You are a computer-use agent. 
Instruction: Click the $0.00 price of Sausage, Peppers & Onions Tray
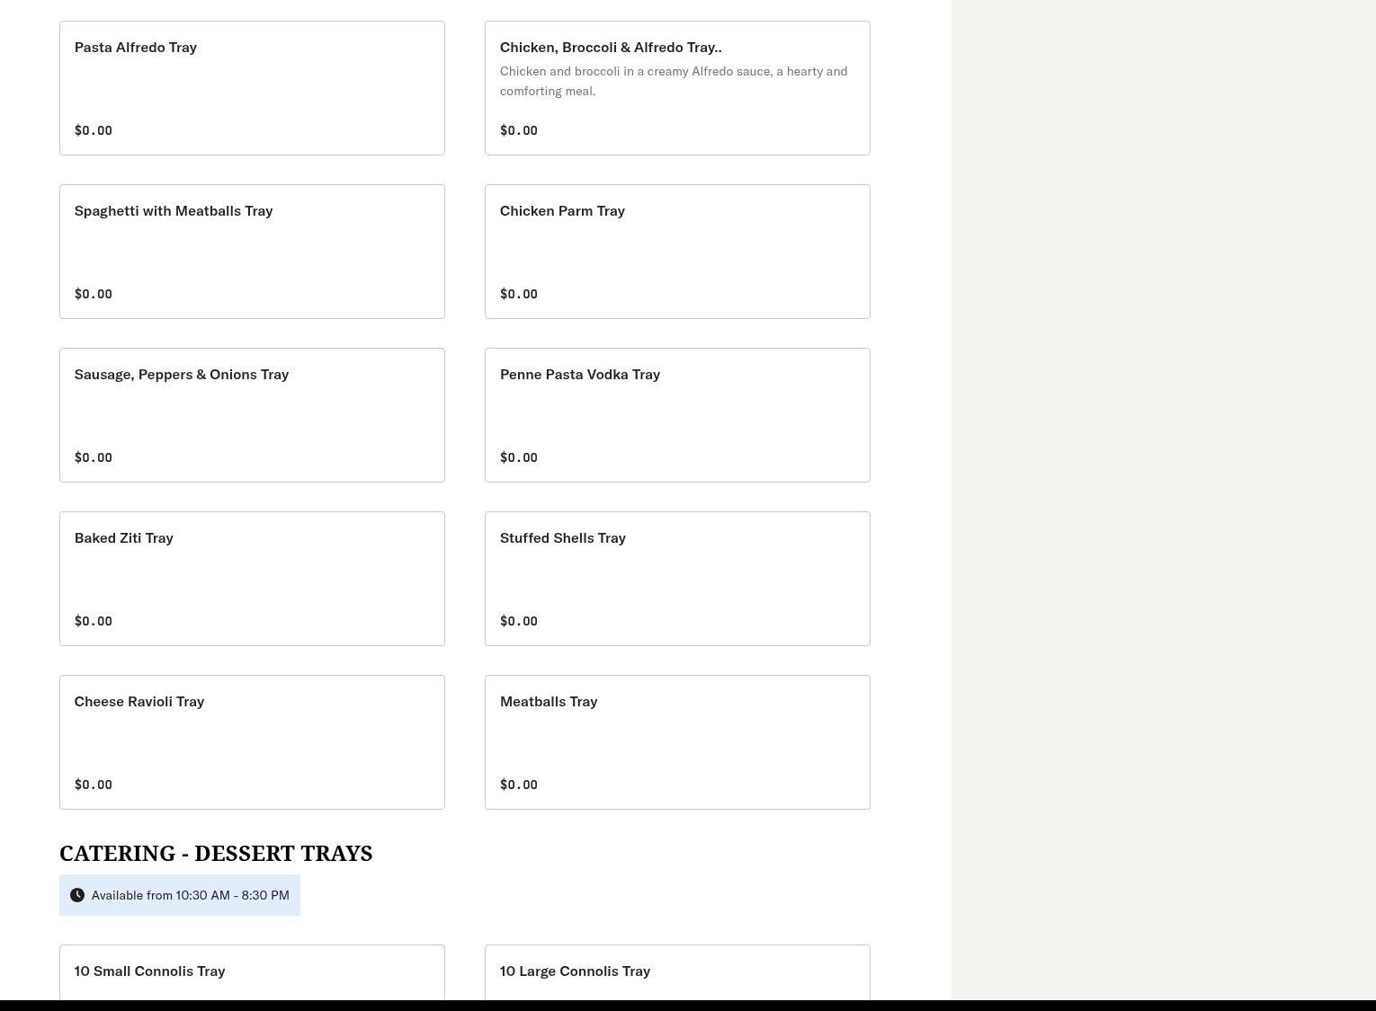94,457
